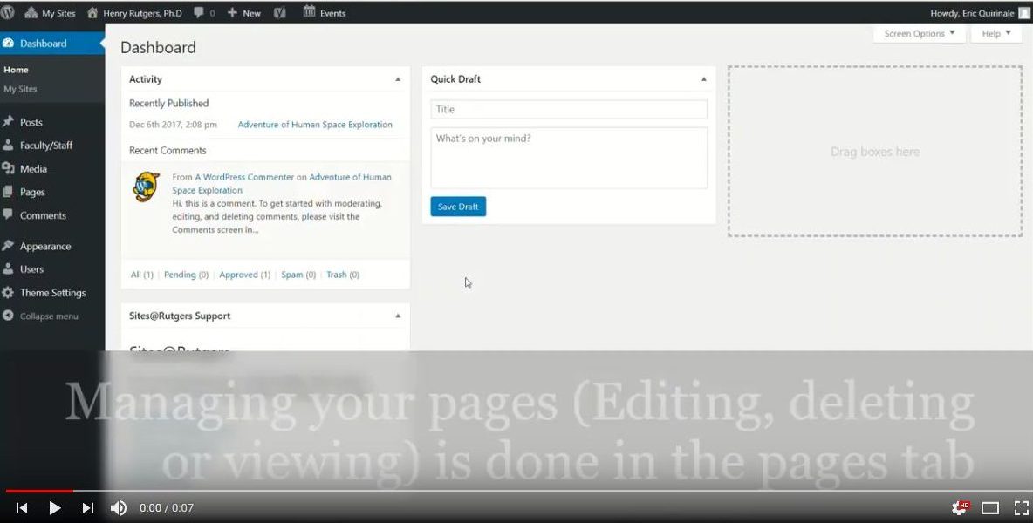Collapse the Quick Draft widget
The width and height of the screenshot is (1033, 523).
(x=703, y=79)
